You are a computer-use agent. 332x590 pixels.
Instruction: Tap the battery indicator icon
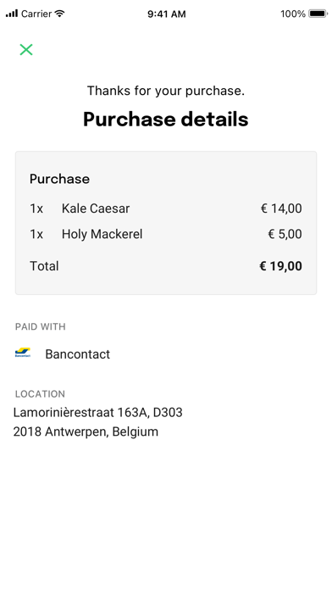pos(318,14)
